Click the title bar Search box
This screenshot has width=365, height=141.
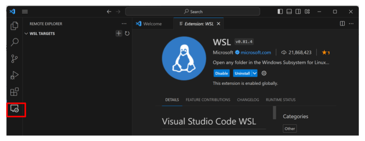pos(192,12)
